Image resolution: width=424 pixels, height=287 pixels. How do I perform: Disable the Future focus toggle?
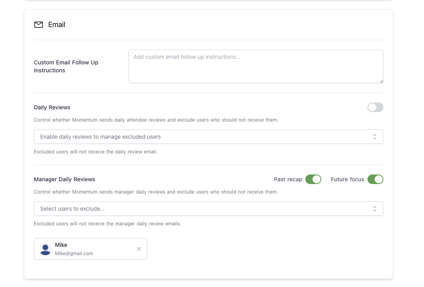tap(375, 179)
